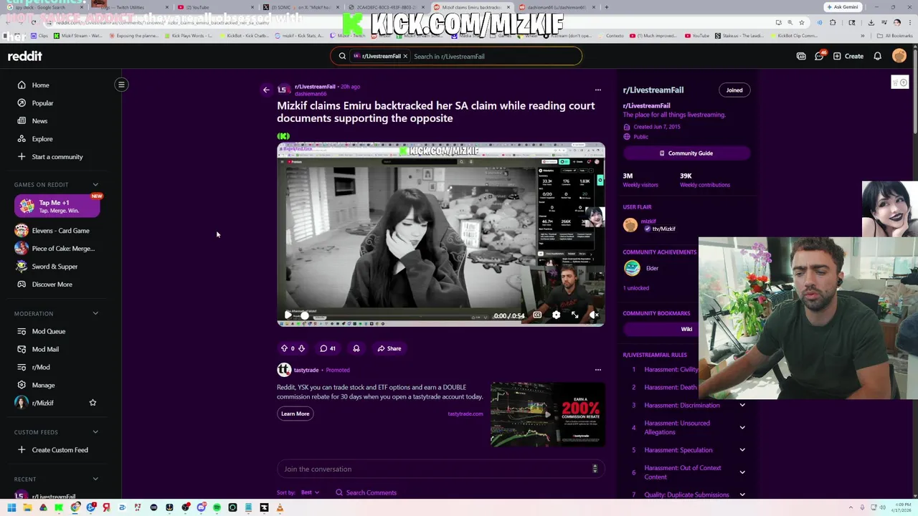Open the chat messages icon

819,56
